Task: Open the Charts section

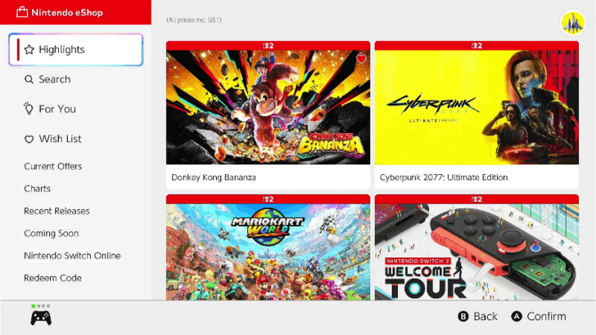Action: tap(38, 189)
